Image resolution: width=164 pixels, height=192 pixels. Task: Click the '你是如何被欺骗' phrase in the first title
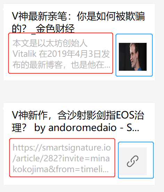(111, 16)
